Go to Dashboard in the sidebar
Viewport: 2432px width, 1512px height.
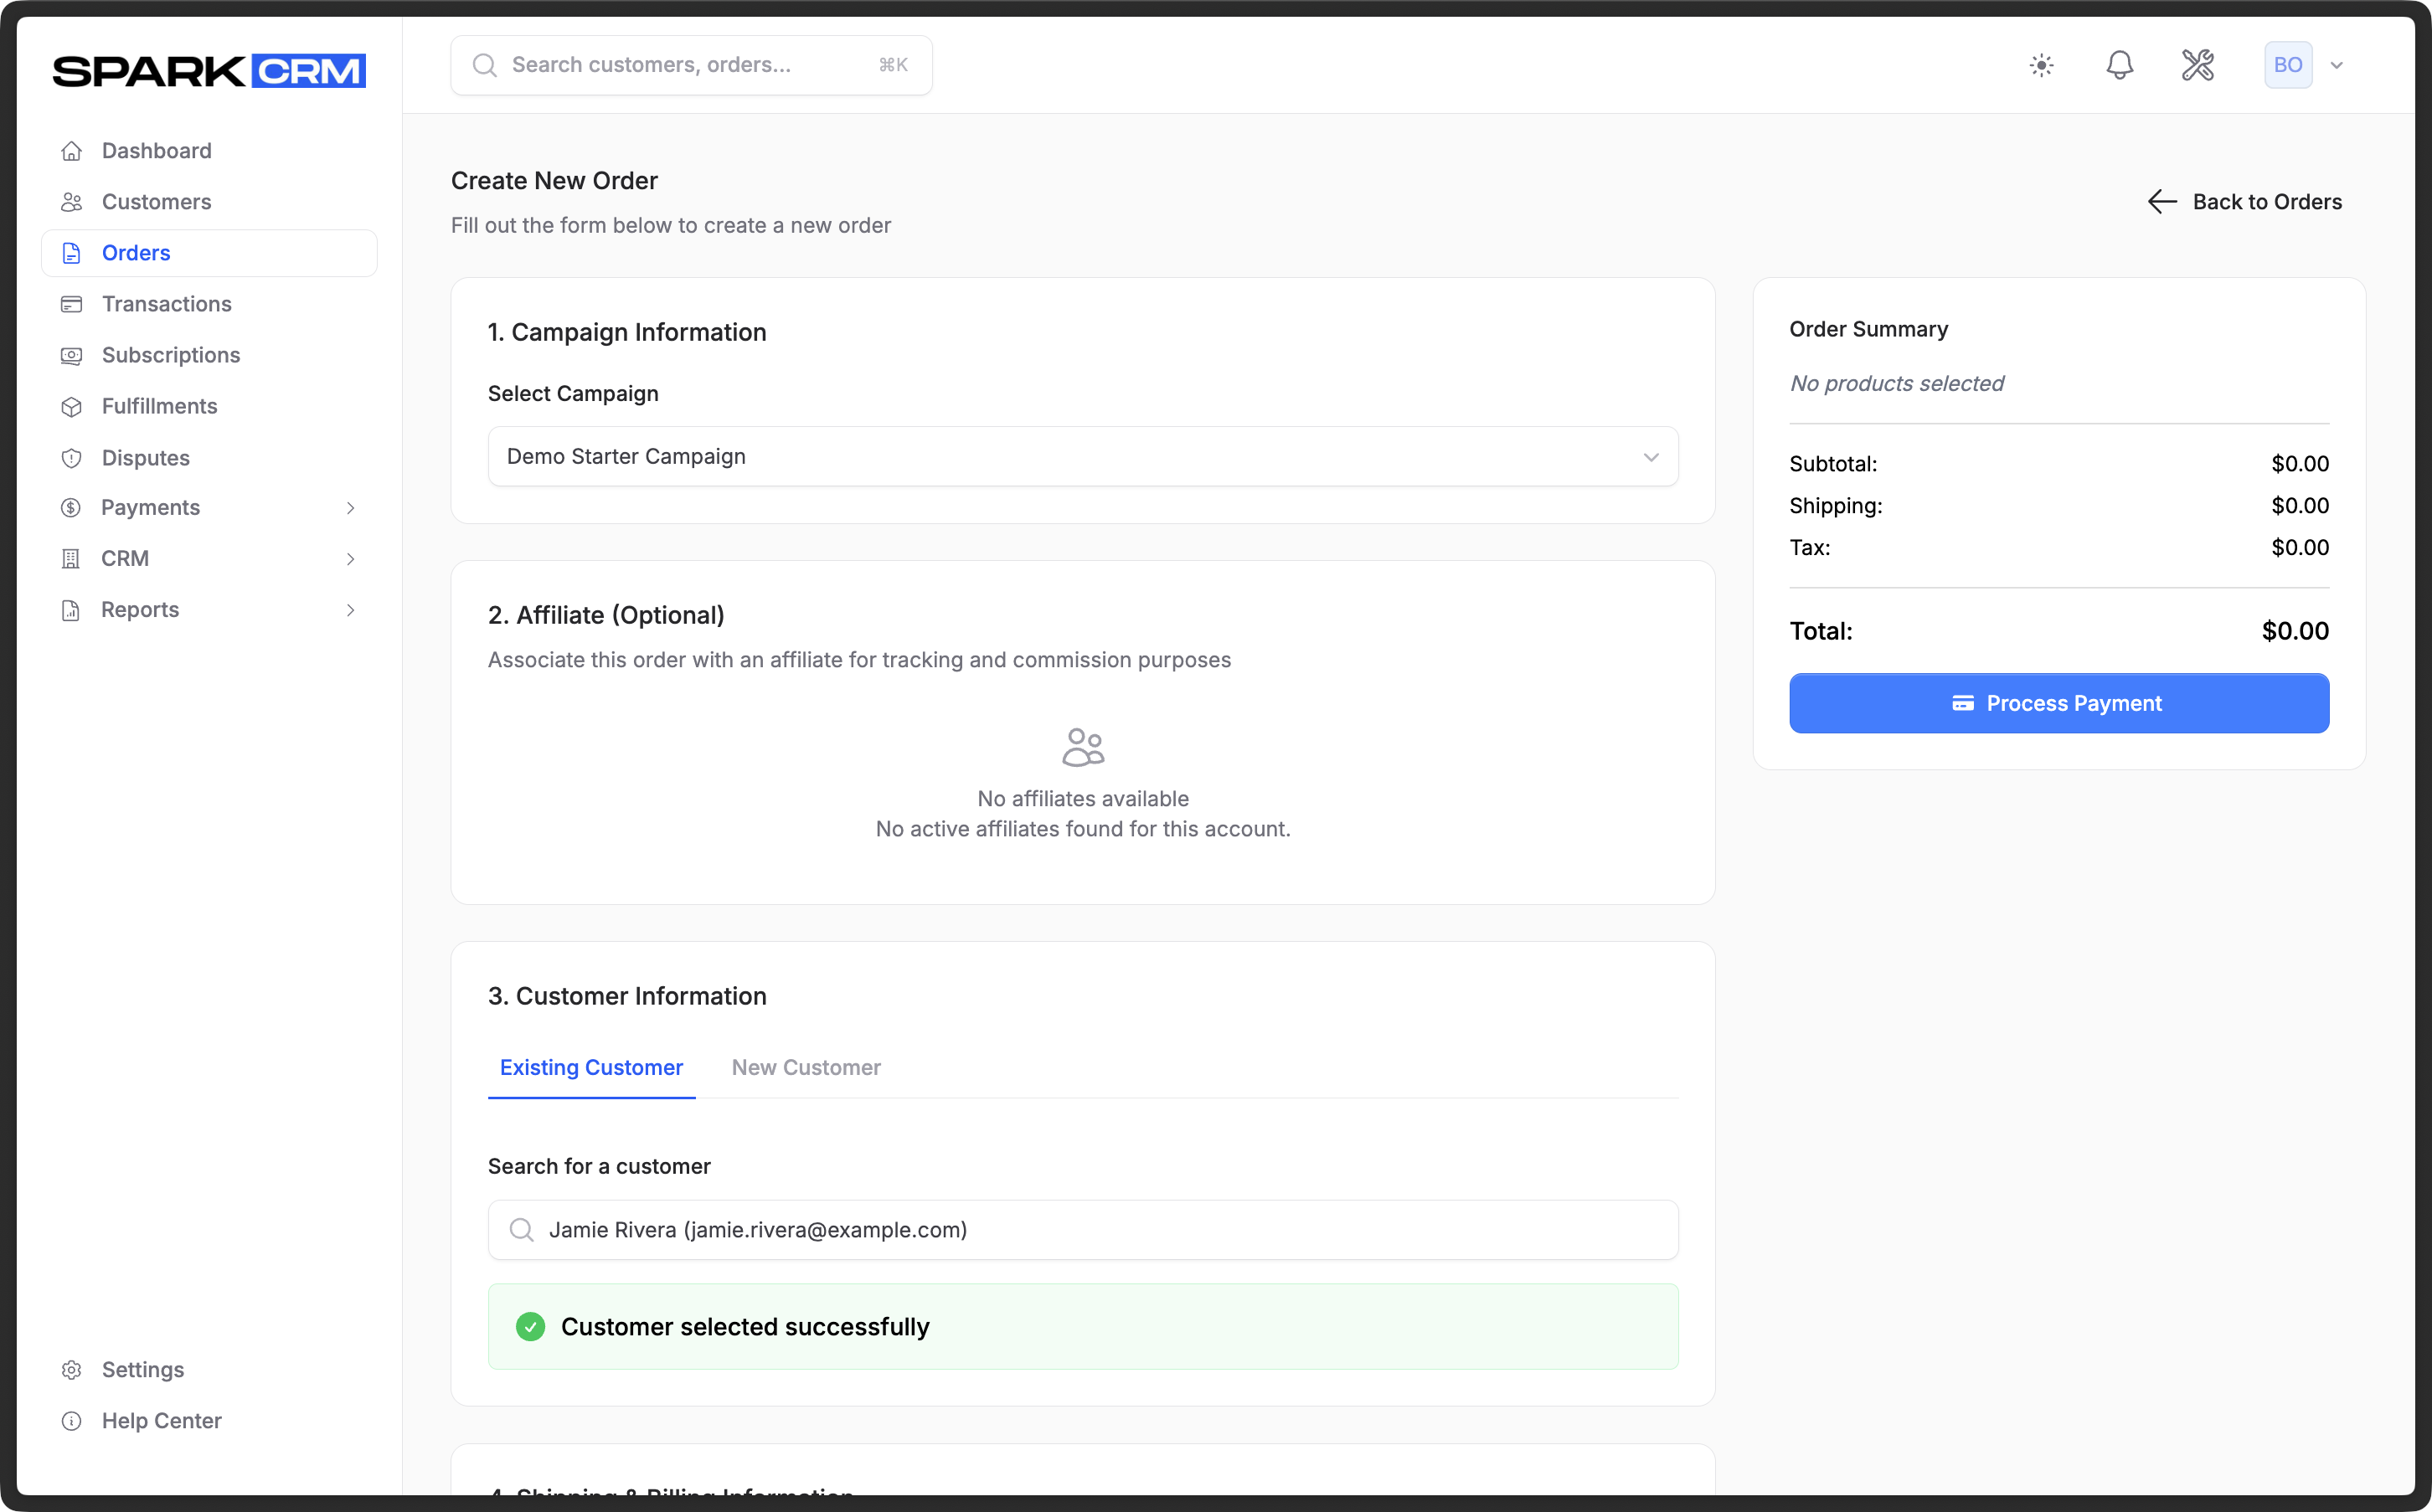(209, 151)
